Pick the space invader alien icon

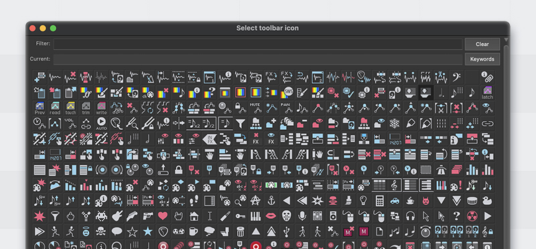101,216
